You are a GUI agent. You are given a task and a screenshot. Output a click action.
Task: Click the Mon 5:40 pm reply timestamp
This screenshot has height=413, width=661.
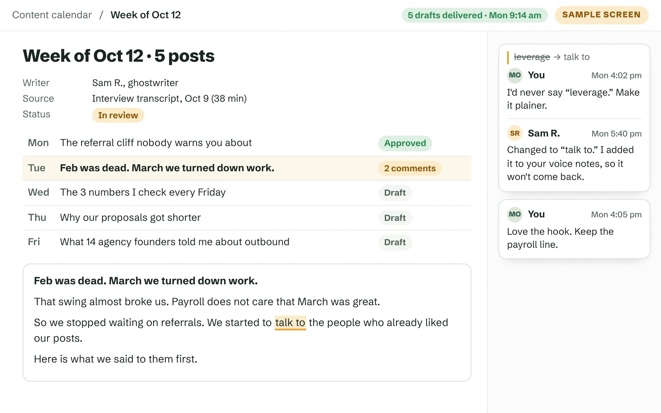(x=616, y=134)
